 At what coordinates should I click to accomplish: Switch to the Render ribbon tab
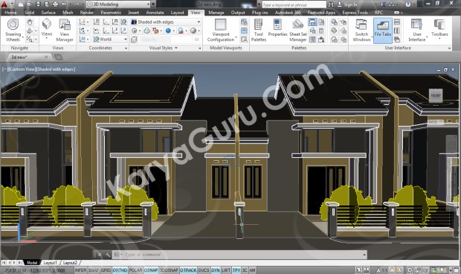pos(87,13)
